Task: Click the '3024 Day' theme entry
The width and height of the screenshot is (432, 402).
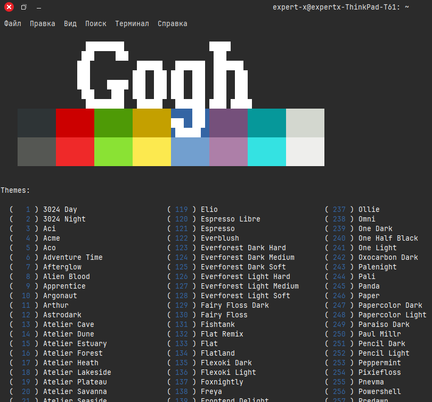Action: pyautogui.click(x=60, y=210)
